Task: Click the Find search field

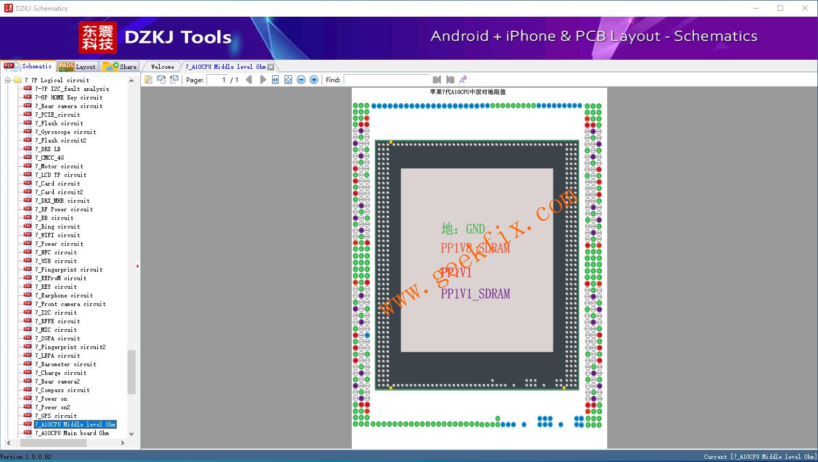Action: pyautogui.click(x=386, y=80)
